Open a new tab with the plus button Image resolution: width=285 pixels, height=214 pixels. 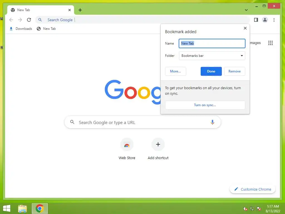tap(80, 10)
